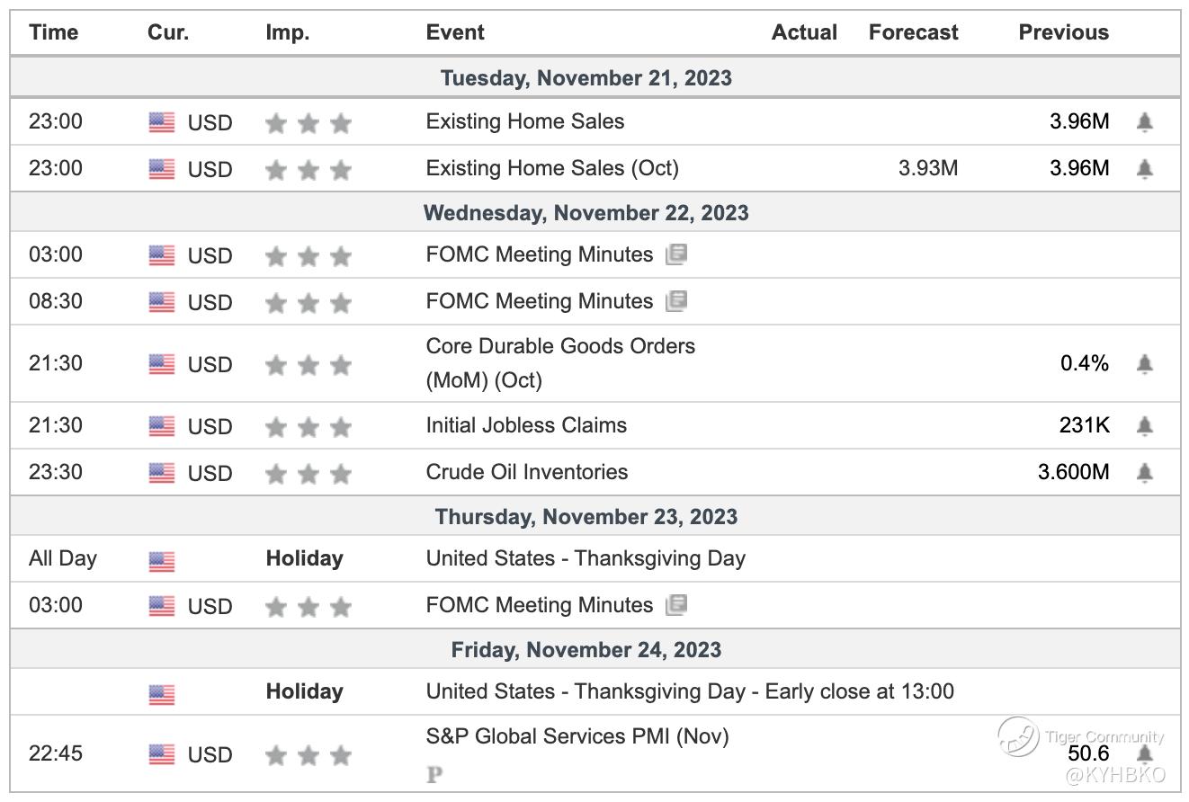Open the Initial Jobless Claims event
Screen dimensions: 1189x802
[526, 425]
